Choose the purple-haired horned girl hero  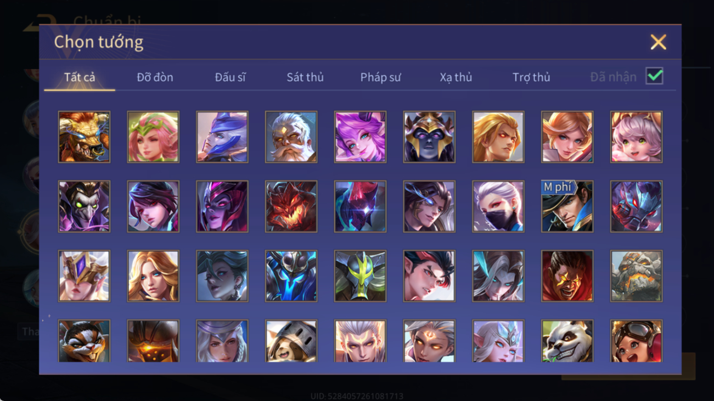[360, 137]
